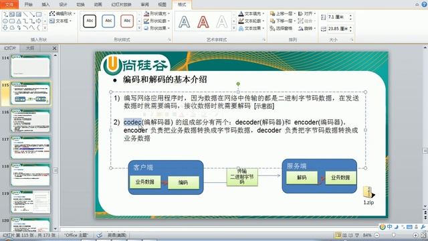Select the down arrow shape in gallery
This screenshot has width=428, height=241.
(x=5, y=27)
